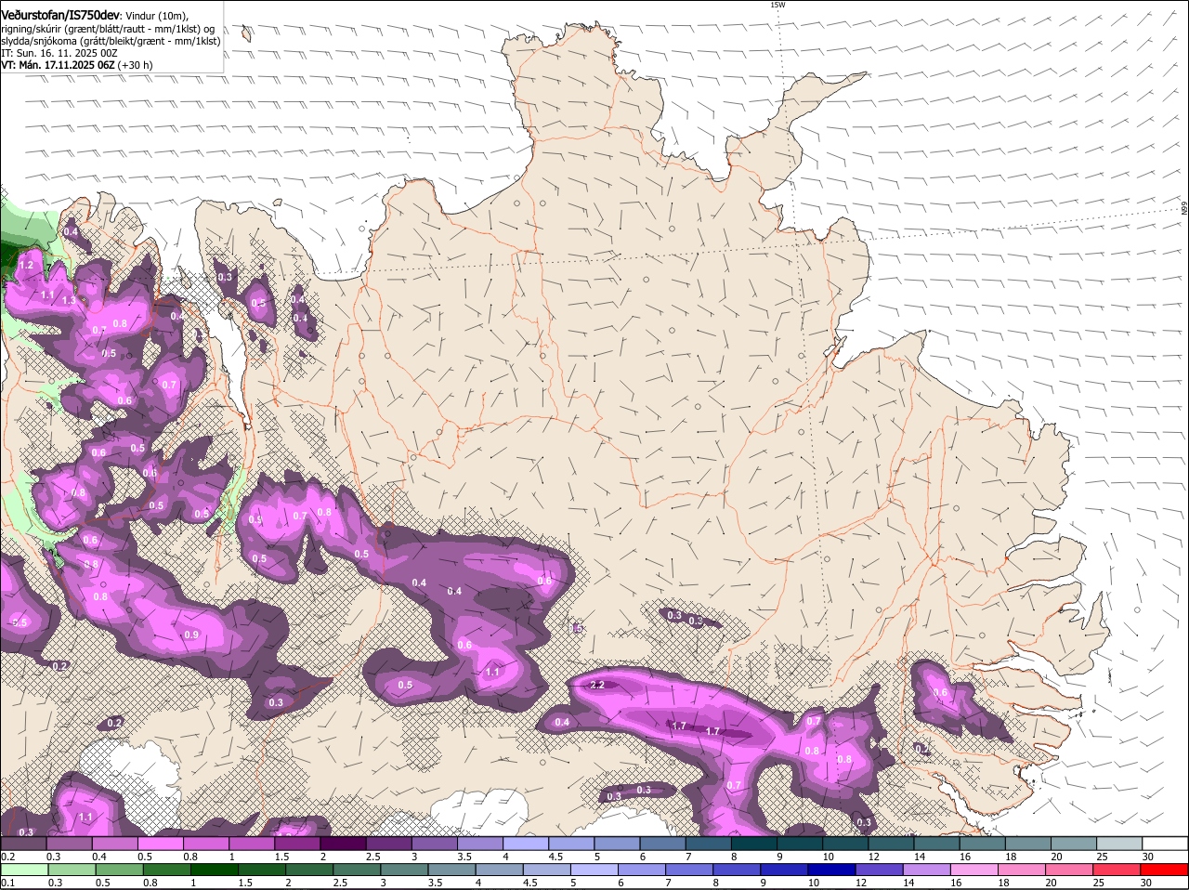Click the 2.2 precipitation value on map

(598, 685)
